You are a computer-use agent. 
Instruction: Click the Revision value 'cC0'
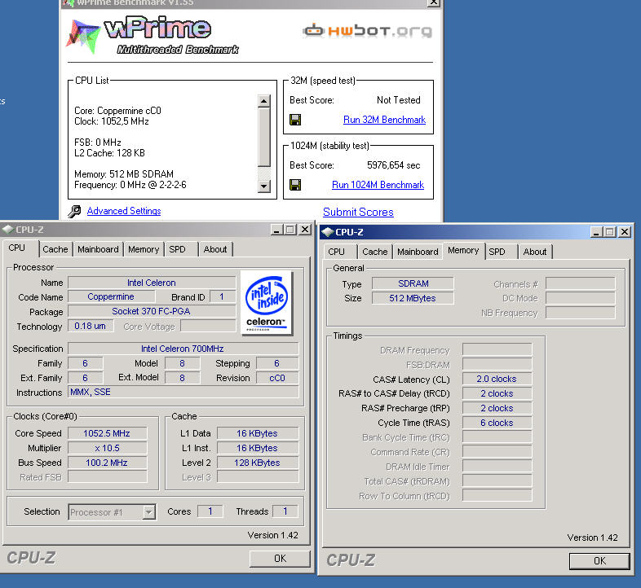277,378
